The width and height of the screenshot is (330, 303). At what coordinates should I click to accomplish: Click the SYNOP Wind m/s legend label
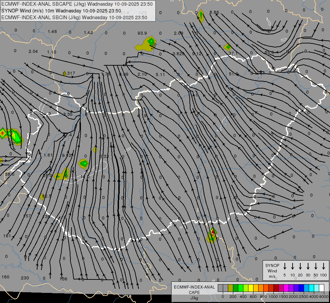(272, 271)
